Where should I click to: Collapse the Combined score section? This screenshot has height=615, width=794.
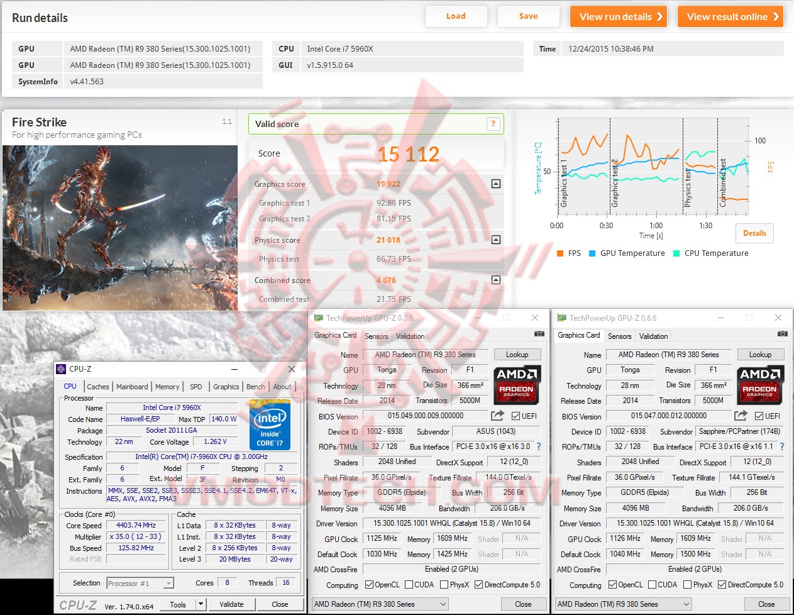coord(496,280)
